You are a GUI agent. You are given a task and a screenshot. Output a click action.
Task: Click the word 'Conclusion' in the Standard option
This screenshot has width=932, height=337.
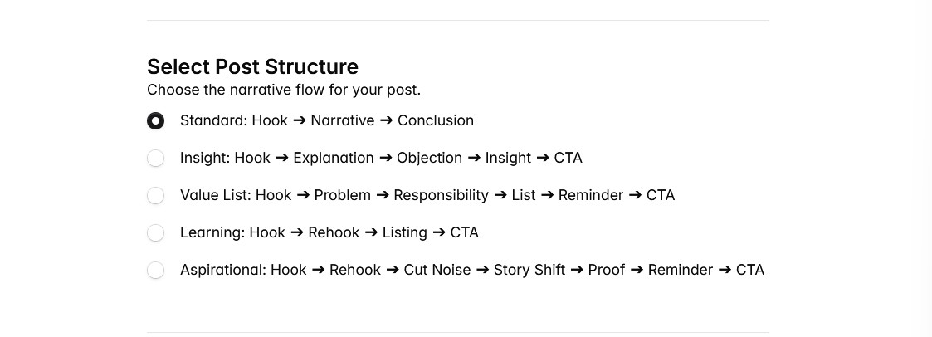pos(435,120)
